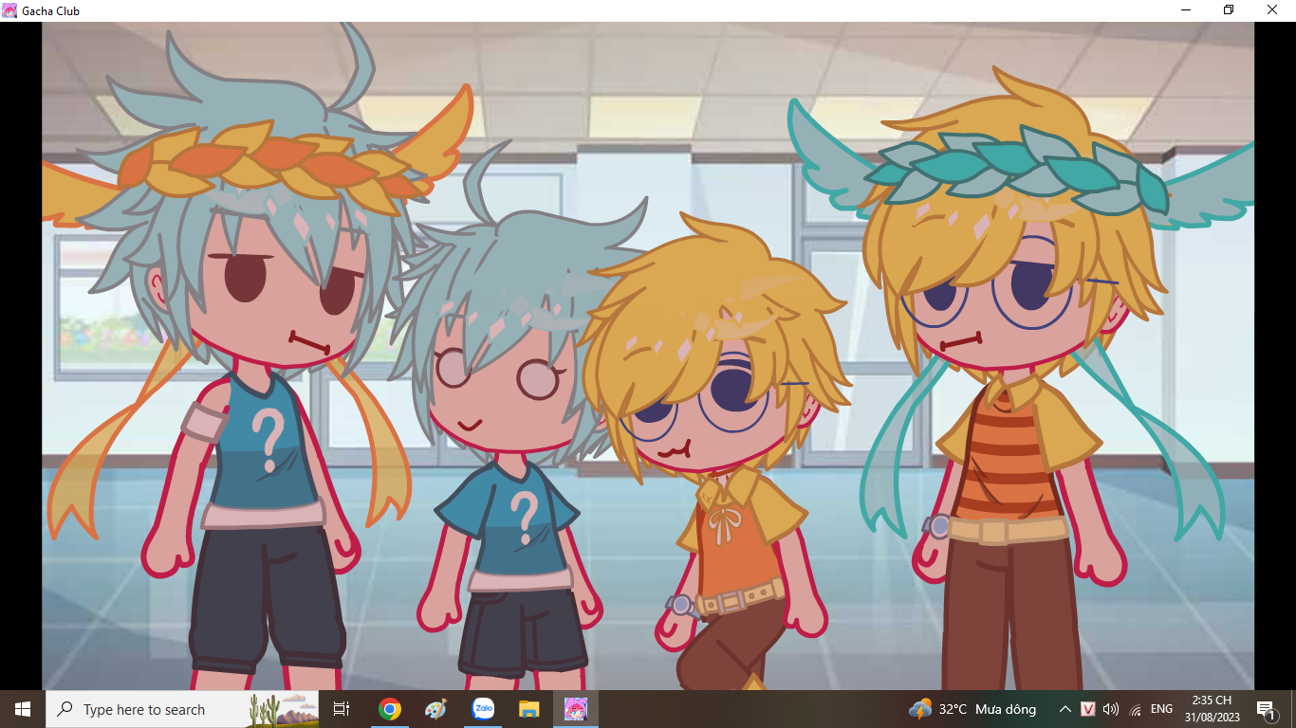Open the Wi-Fi network flyout

1135,709
